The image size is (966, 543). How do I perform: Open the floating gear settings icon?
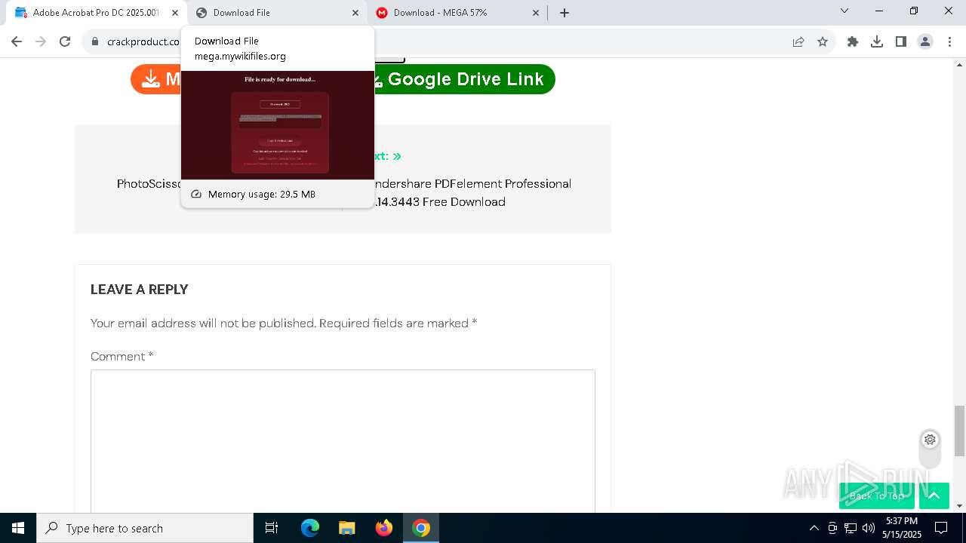click(x=930, y=440)
